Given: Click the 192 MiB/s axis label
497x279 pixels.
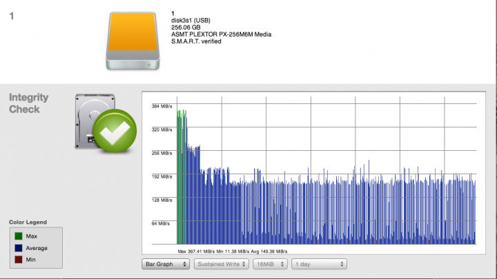Looking at the screenshot, I should 162,176.
